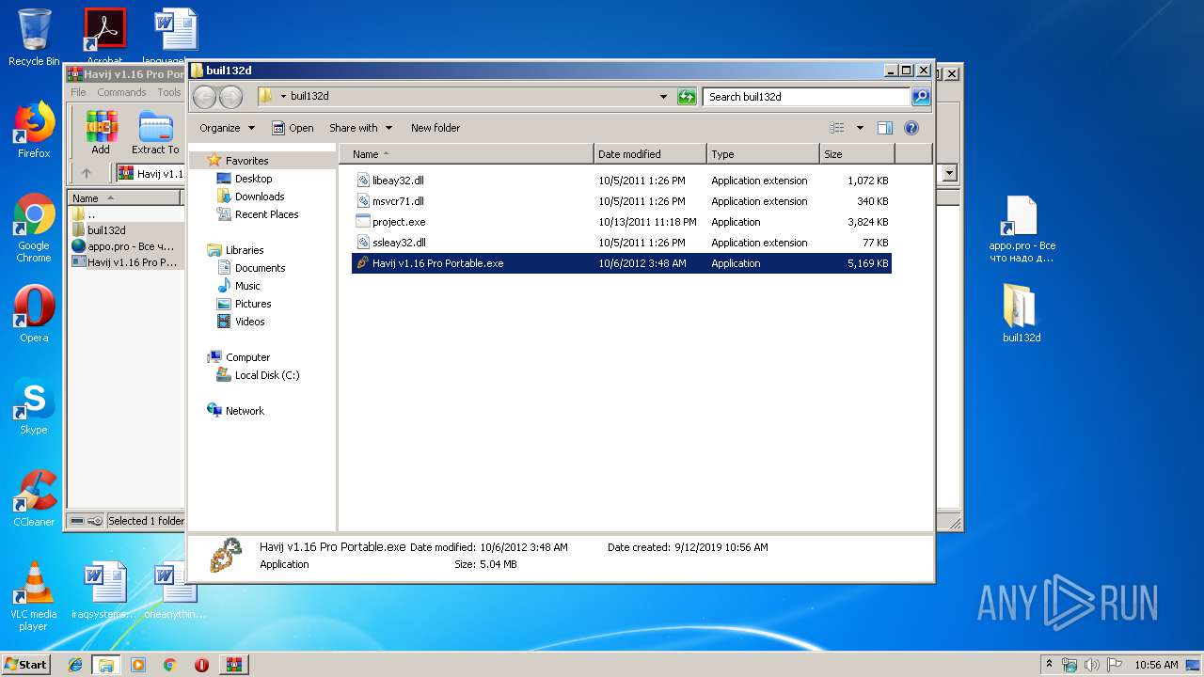
Task: Expand the buil132d breadcrumb arrow
Action: coord(283,96)
